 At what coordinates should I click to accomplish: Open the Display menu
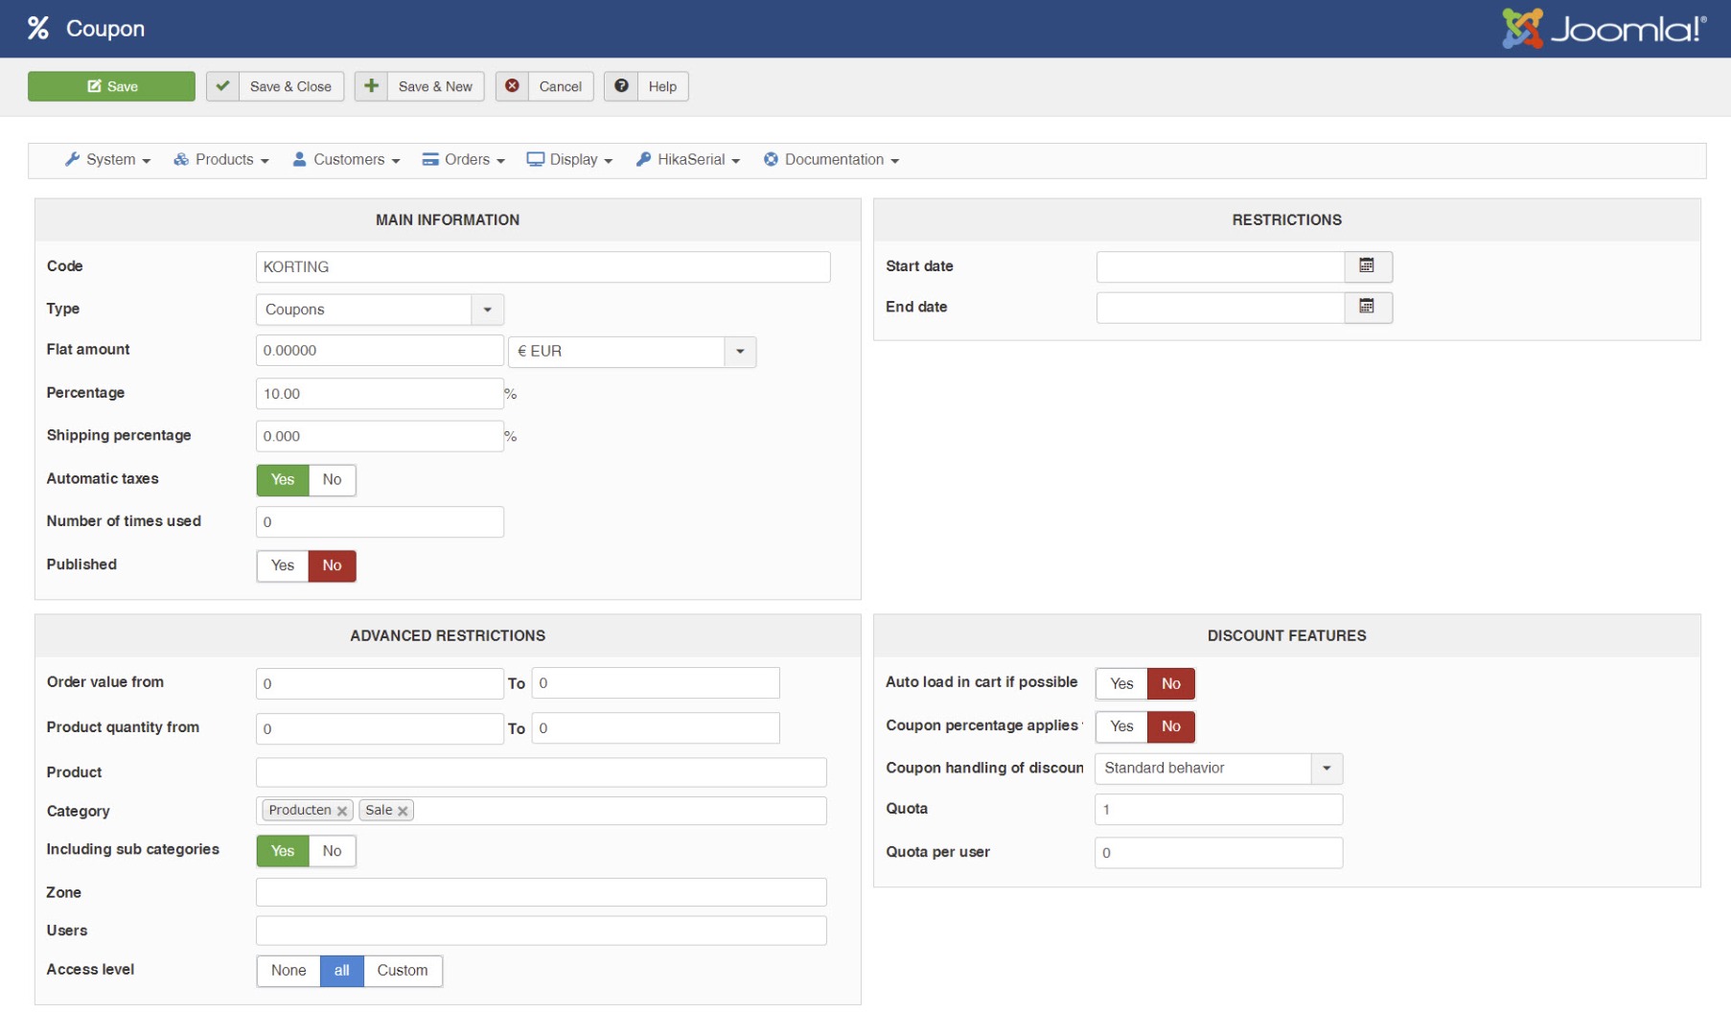pos(569,160)
